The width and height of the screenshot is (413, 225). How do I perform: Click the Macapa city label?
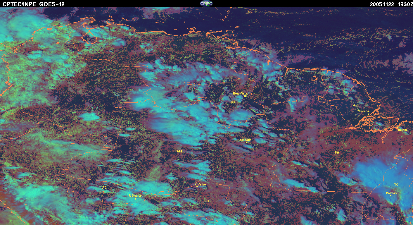click(x=363, y=111)
